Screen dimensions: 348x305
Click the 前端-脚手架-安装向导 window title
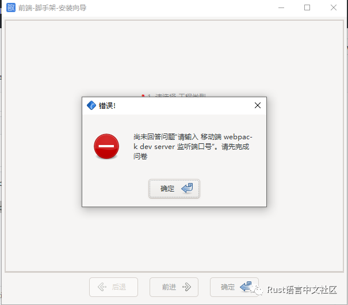tap(52, 8)
